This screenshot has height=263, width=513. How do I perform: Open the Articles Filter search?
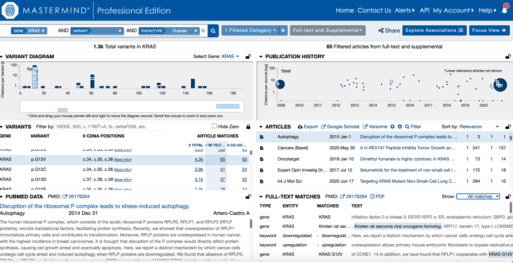[x=413, y=127]
